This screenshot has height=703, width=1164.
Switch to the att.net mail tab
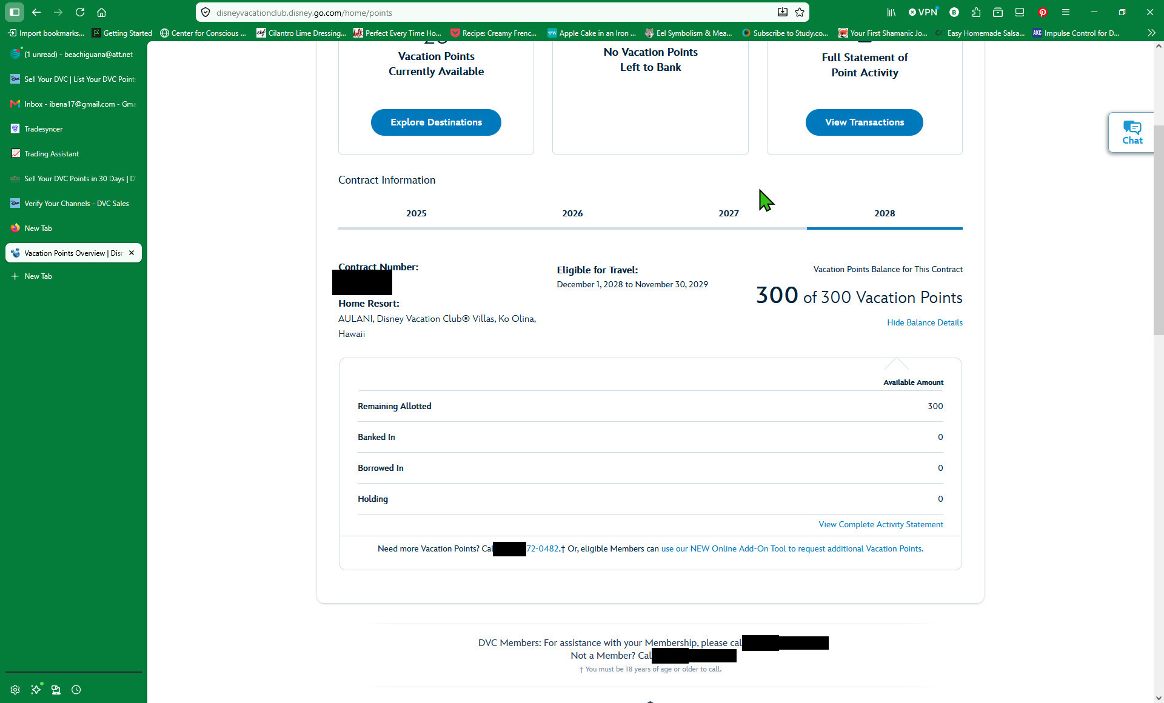73,55
